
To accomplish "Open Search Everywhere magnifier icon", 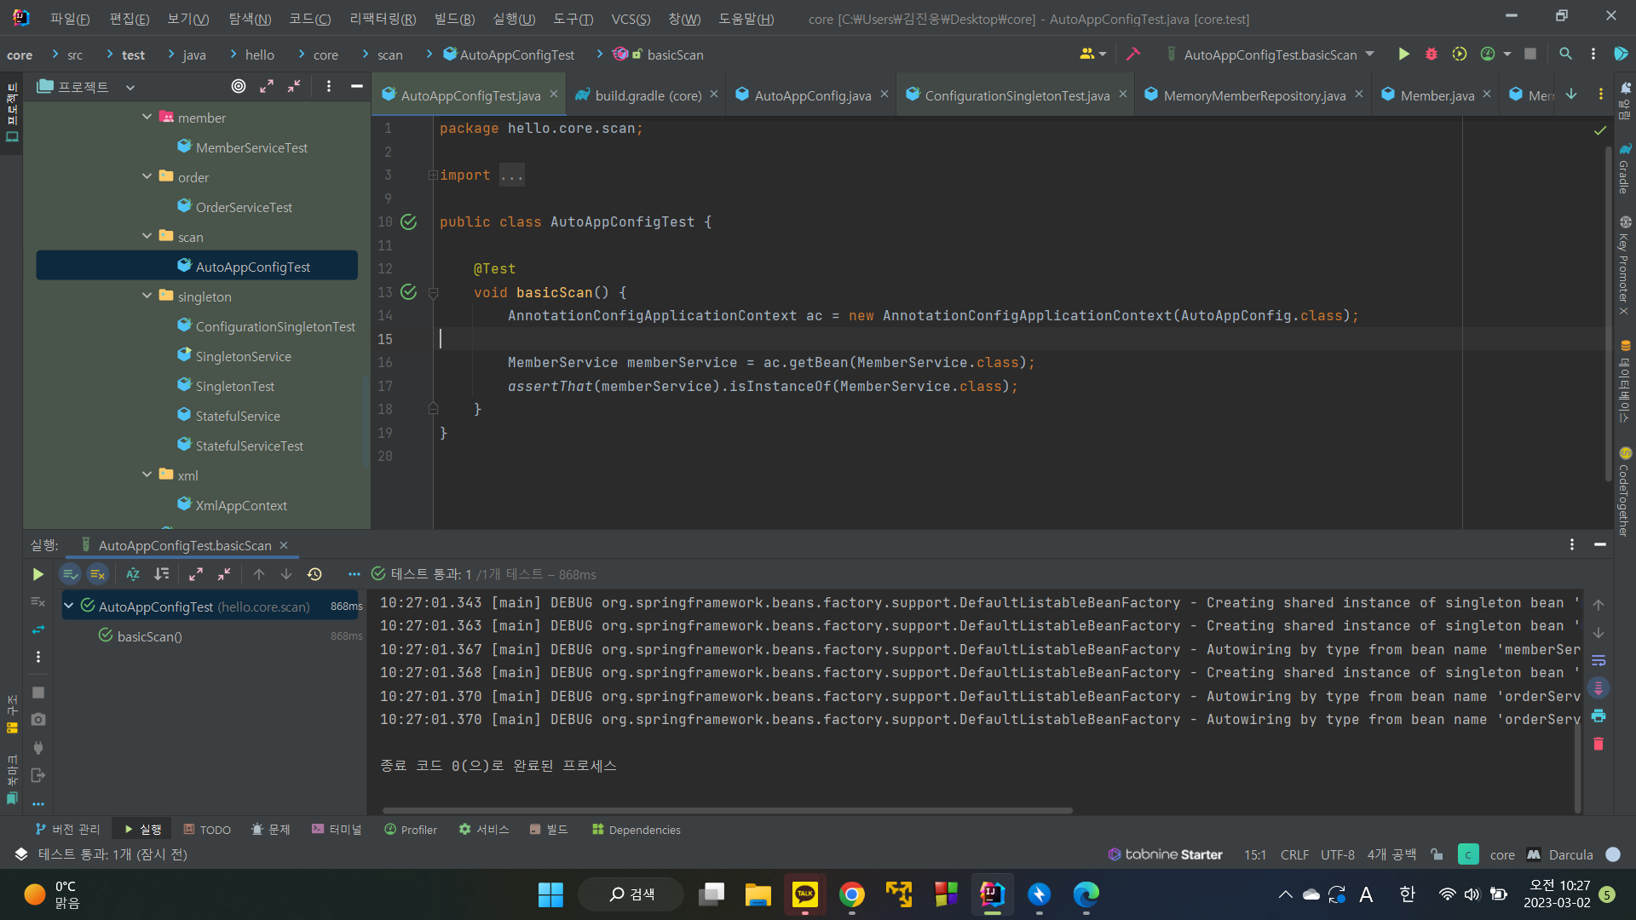I will coord(1565,55).
